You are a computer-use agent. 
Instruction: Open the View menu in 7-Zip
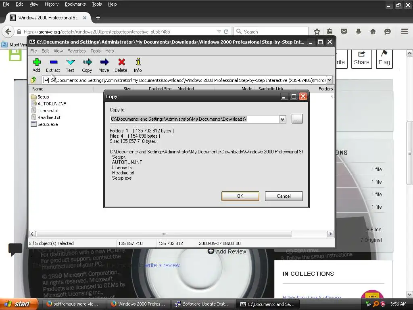pos(58,51)
